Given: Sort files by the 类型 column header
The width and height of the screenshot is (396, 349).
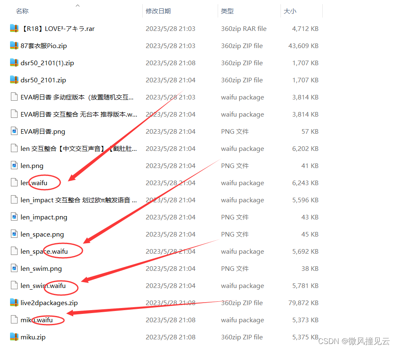Looking at the screenshot, I should coord(227,11).
